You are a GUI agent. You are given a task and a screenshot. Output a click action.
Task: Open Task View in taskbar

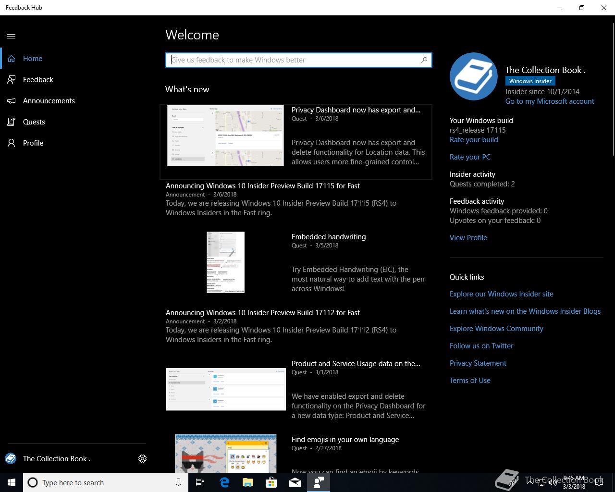[x=200, y=482]
